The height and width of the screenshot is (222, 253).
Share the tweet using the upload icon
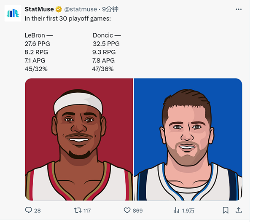point(238,210)
